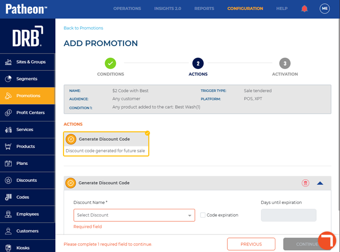Viewport: 340px width, 252px height.
Task: Click the Condition 1 Best Wash text
Action: coord(156,107)
